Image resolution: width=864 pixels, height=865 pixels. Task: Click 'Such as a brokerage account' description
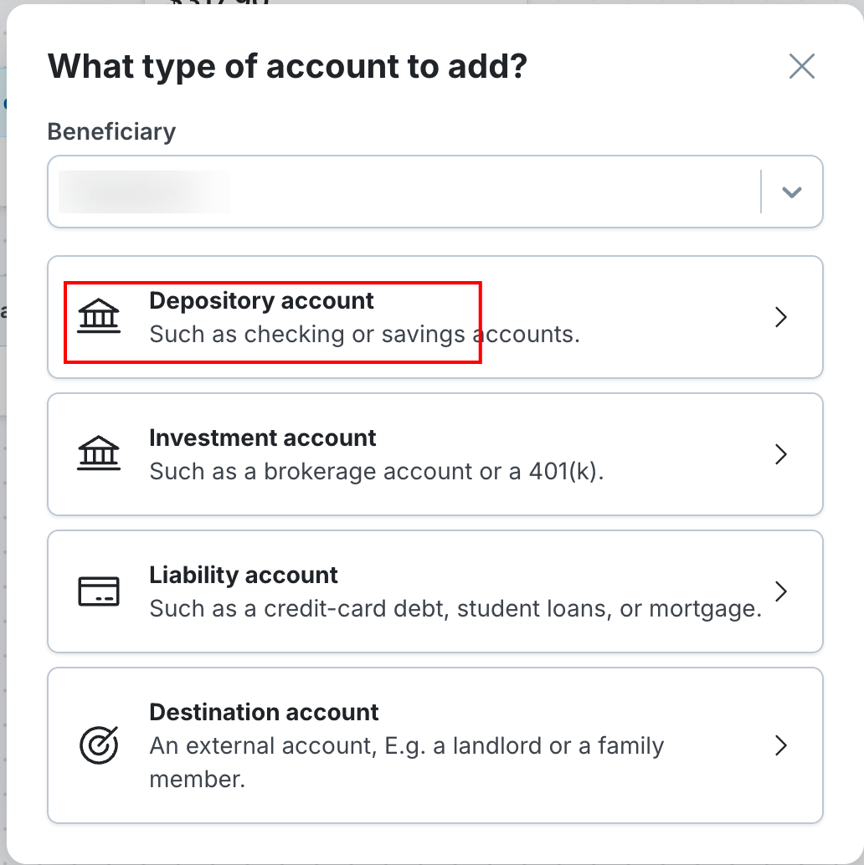click(376, 472)
